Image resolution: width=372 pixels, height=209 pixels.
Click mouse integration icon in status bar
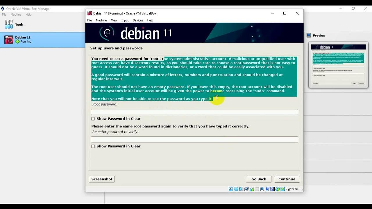click(x=278, y=189)
